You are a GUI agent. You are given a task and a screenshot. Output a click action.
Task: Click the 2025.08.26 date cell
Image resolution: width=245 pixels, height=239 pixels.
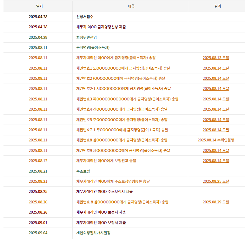tap(38, 202)
